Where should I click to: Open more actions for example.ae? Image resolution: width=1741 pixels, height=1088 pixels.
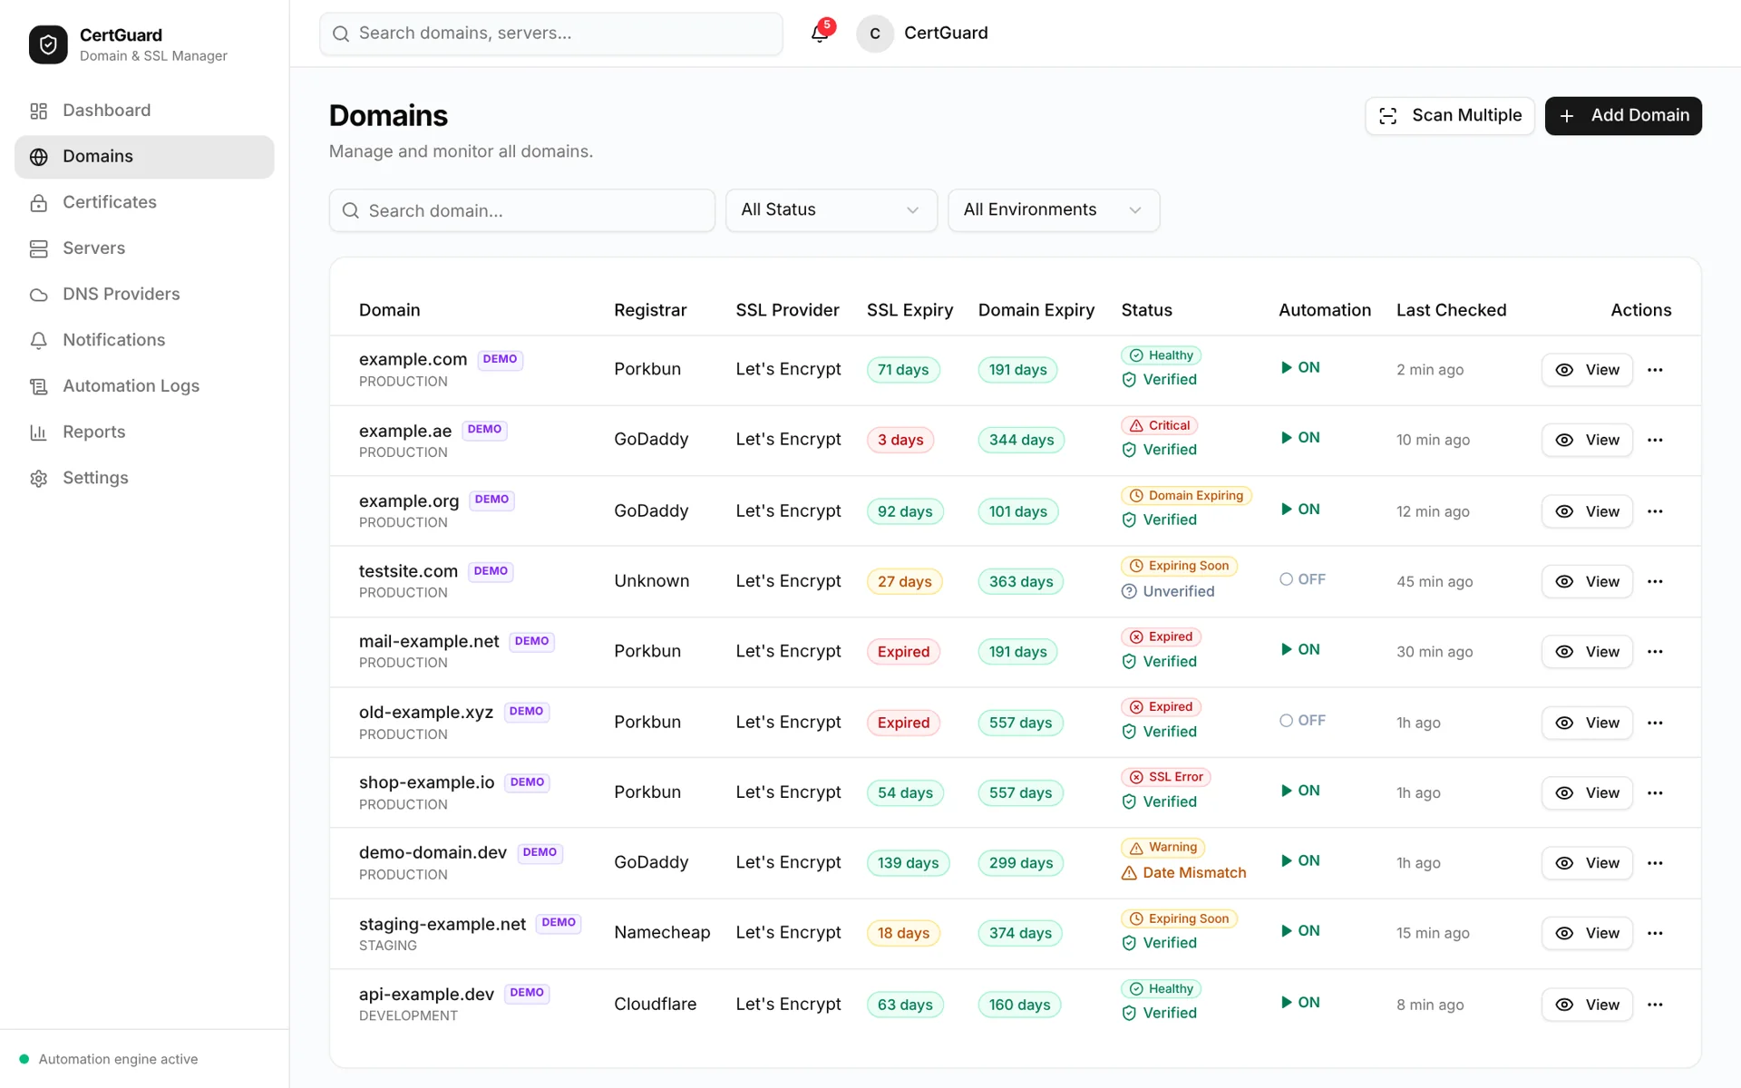1655,440
